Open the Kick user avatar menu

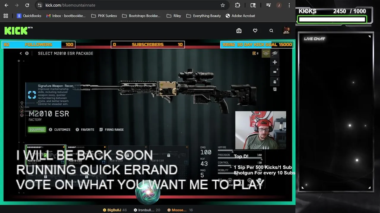[x=286, y=30]
